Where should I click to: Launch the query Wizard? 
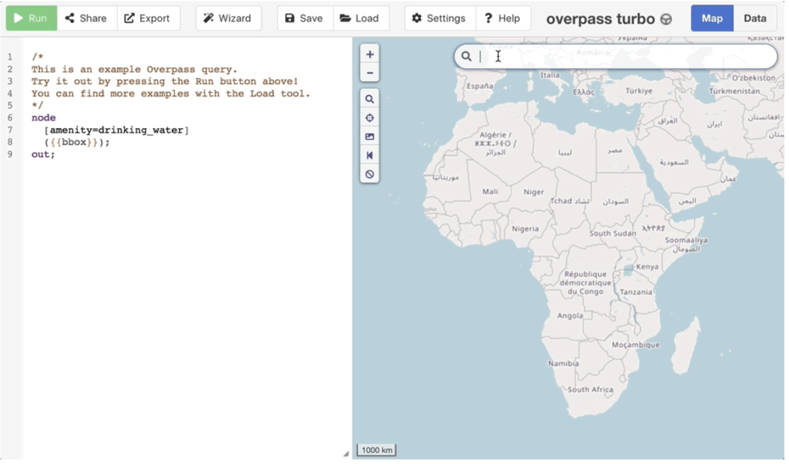(x=228, y=18)
